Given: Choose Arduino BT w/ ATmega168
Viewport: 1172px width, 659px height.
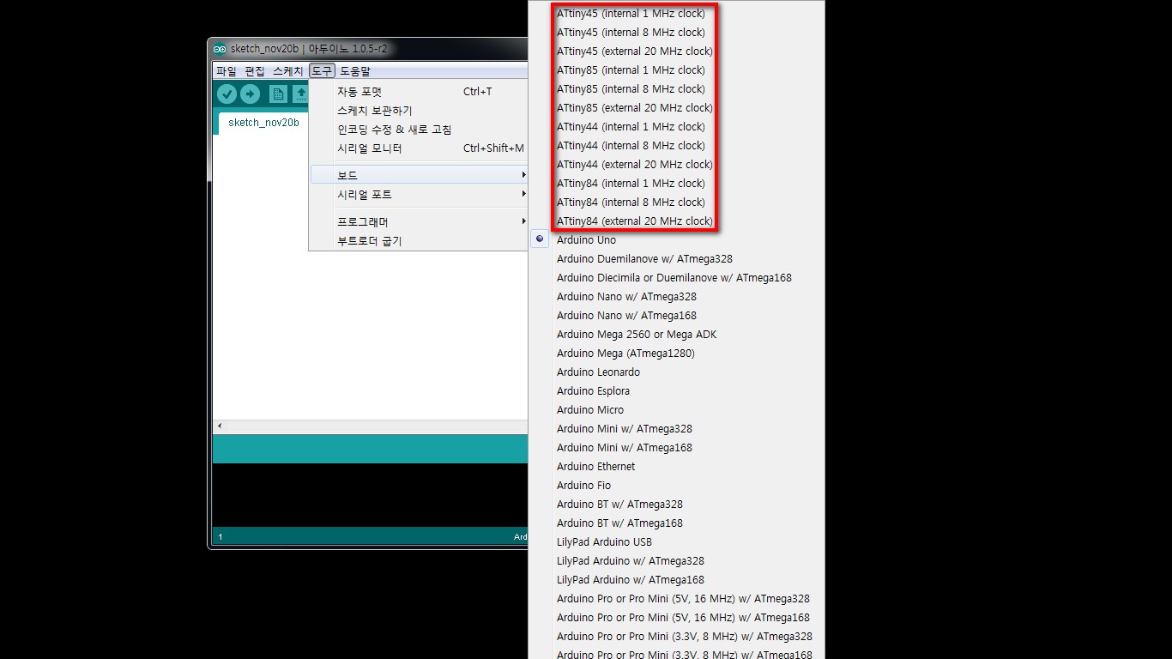Looking at the screenshot, I should pos(676,523).
